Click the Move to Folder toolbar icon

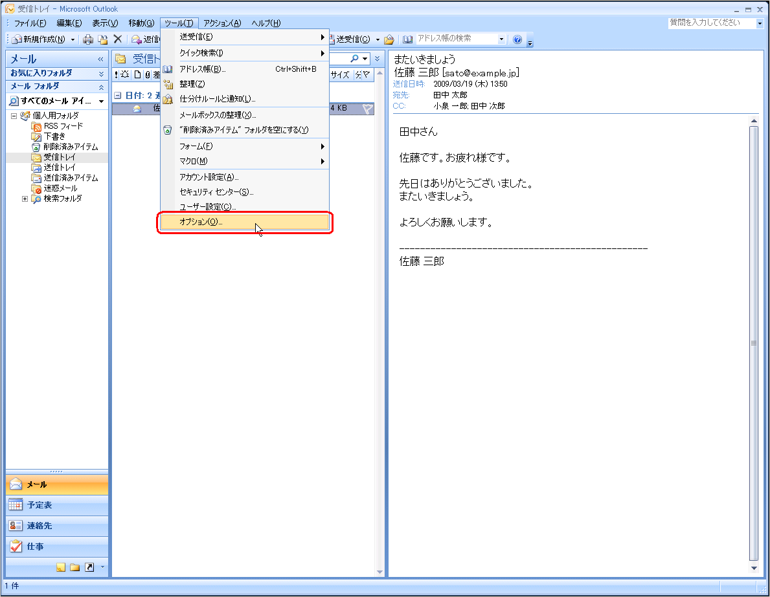pos(102,39)
